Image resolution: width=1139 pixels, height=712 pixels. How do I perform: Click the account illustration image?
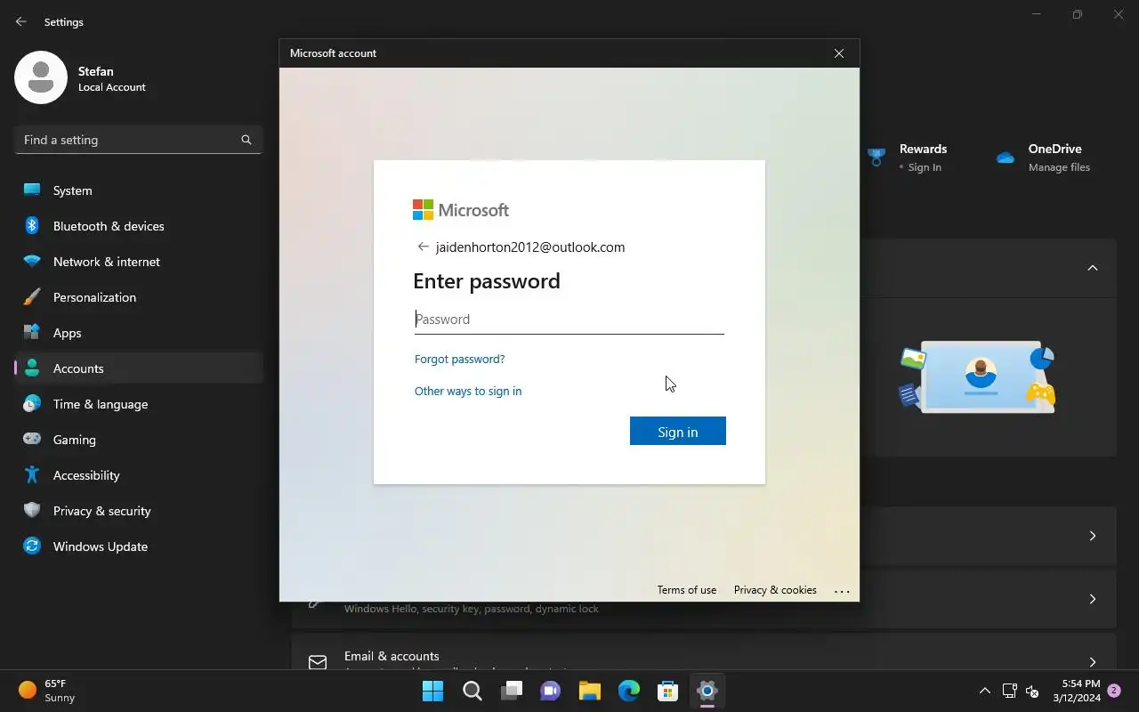[x=977, y=377]
